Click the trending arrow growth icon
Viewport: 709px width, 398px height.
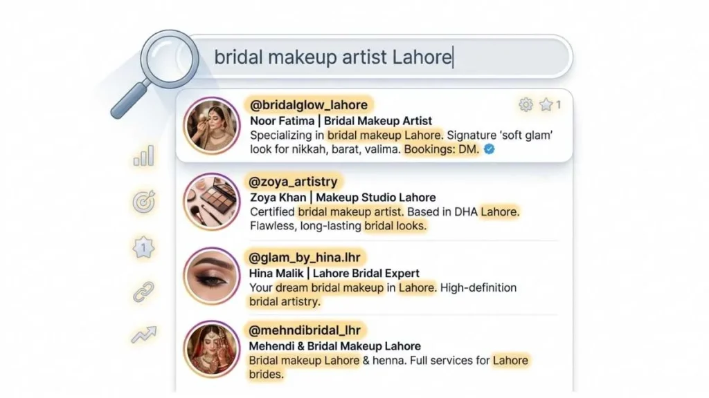pyautogui.click(x=144, y=334)
